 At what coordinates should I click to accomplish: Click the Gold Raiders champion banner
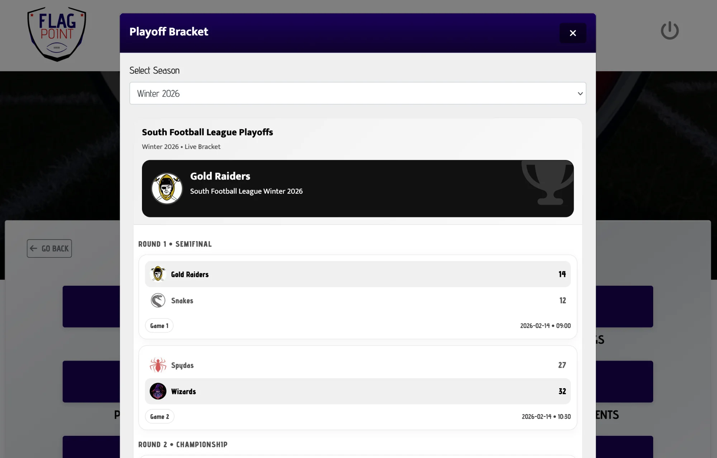(x=358, y=188)
